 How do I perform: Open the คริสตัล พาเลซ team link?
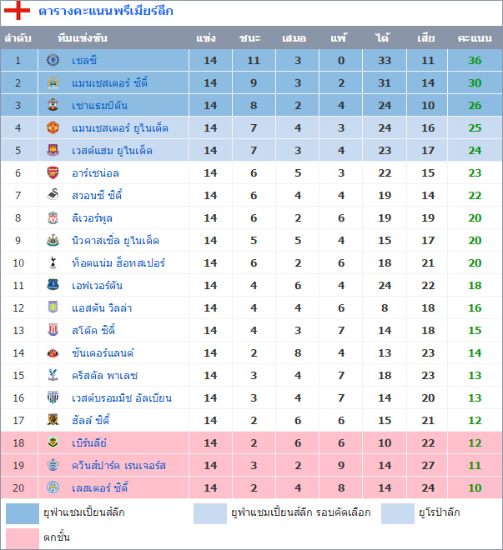click(x=104, y=376)
